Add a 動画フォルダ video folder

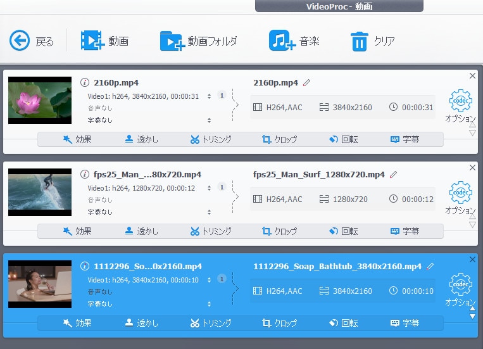point(172,41)
